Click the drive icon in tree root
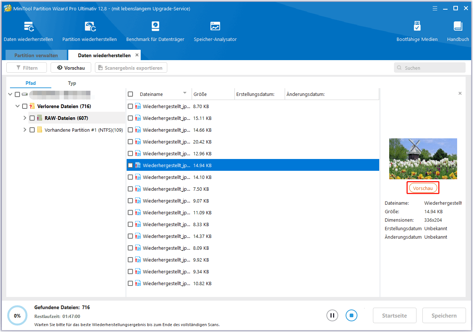 point(25,94)
